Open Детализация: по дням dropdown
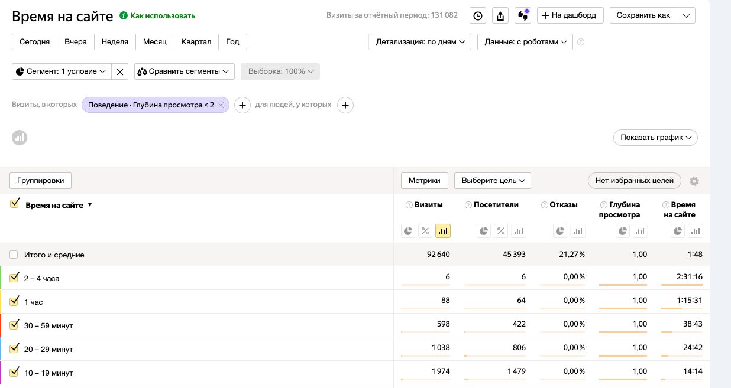The width and height of the screenshot is (731, 388). tap(420, 42)
